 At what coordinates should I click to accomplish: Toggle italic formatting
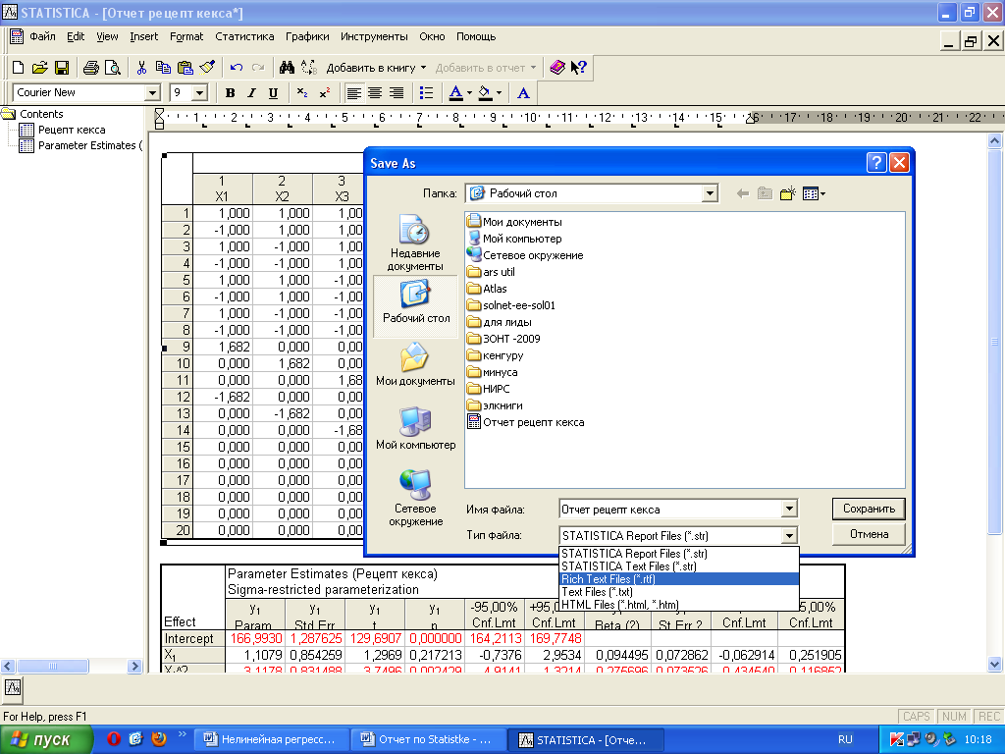[251, 93]
